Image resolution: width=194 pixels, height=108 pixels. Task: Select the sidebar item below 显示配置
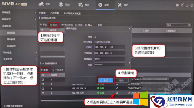(11, 46)
